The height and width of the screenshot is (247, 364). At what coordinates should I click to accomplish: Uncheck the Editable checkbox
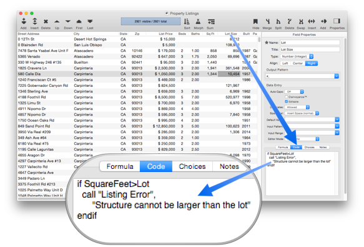[286, 101]
